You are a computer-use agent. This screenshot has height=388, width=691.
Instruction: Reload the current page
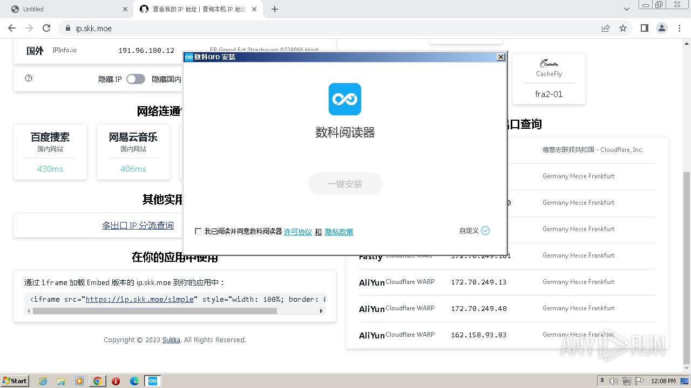[46, 28]
